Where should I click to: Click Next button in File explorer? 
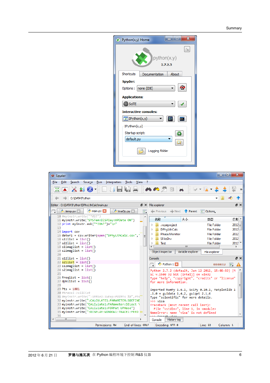175,211
